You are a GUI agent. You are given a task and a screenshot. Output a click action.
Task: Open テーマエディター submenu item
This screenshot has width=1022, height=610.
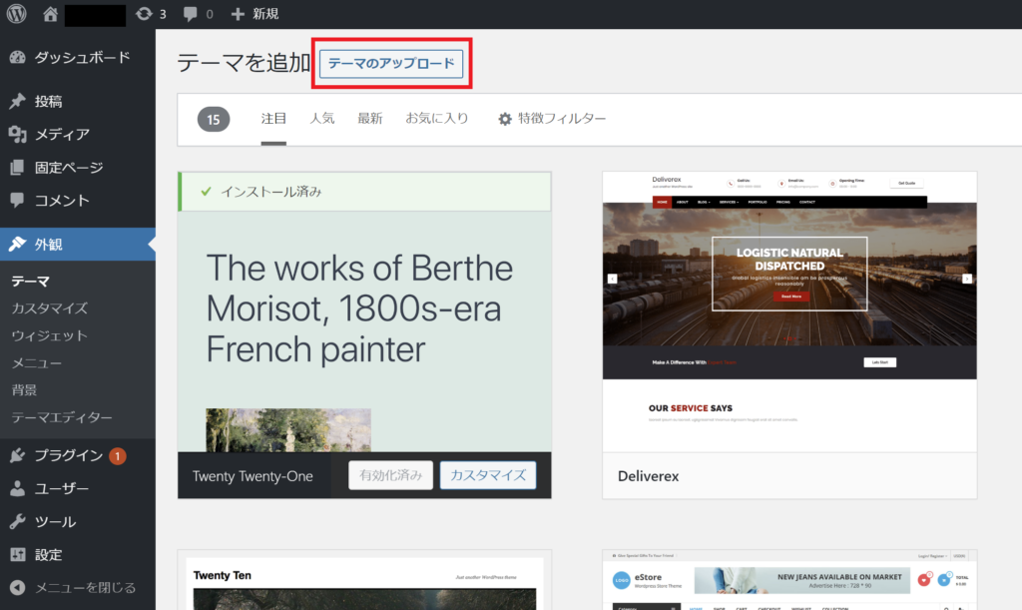pyautogui.click(x=62, y=417)
